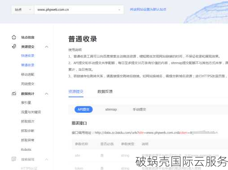Switch to the 资源提交 tab
The height and width of the screenshot is (170, 228).
pyautogui.click(x=76, y=92)
